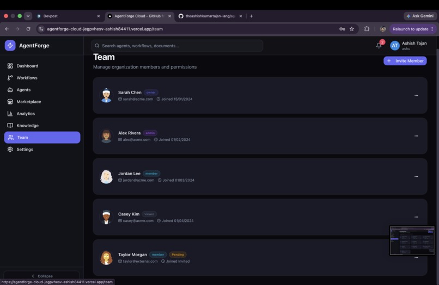This screenshot has width=439, height=285.
Task: Open Jordan Lee's more options menu
Action: point(416,176)
